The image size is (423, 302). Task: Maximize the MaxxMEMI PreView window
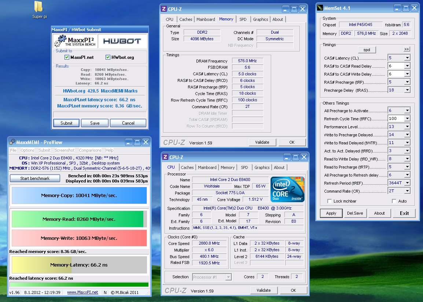[137, 142]
